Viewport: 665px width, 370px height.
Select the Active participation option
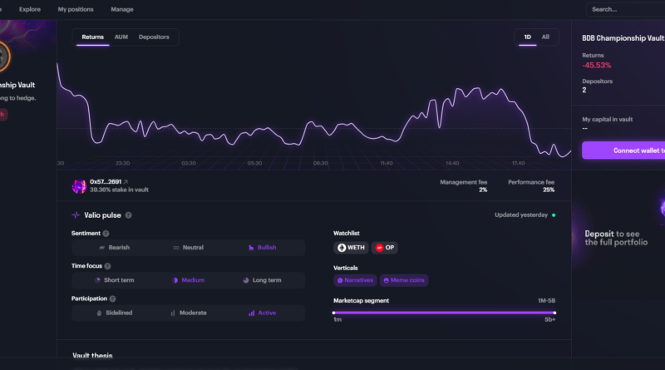pyautogui.click(x=262, y=313)
